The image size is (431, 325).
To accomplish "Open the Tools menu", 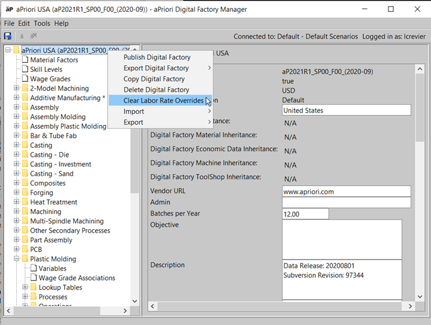I will click(x=42, y=23).
